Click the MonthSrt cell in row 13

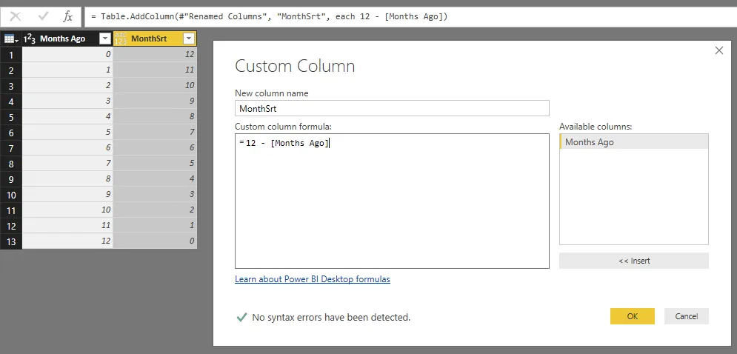155,241
